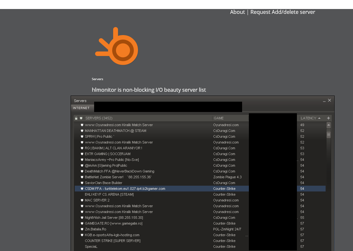Sort by password lock column icon
The width and height of the screenshot is (353, 251).
(x=76, y=118)
